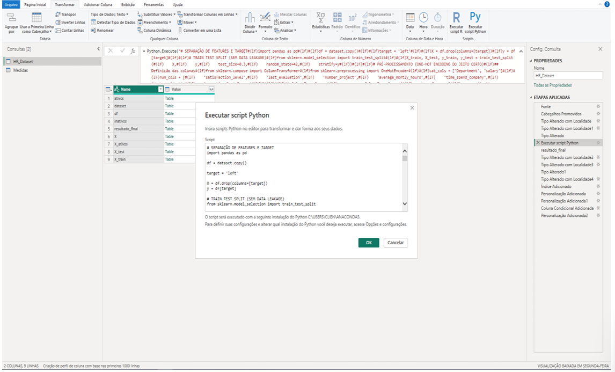The image size is (615, 372).
Task: Collapse the Consultas pane
Action: pyautogui.click(x=98, y=49)
